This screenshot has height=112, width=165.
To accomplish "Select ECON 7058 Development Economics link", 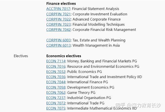I will point(56,87).
